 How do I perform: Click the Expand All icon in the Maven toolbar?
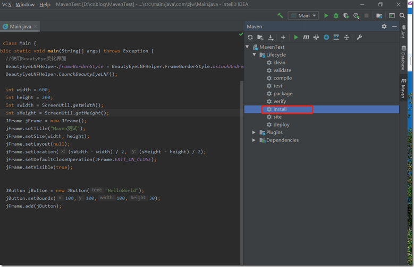[x=336, y=38]
